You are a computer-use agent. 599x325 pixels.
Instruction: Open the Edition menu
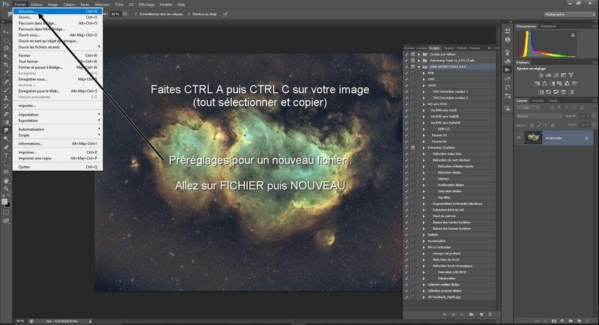pyautogui.click(x=37, y=4)
